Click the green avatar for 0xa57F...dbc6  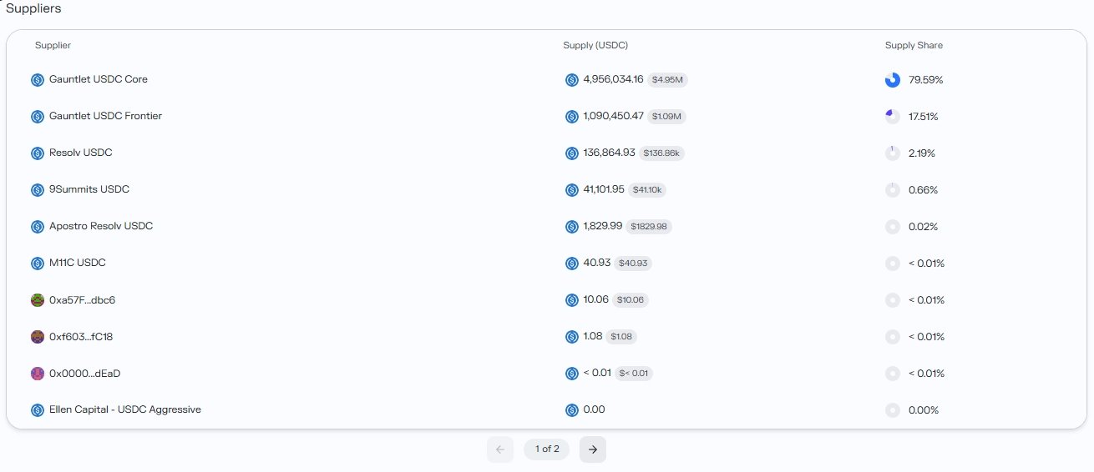37,300
